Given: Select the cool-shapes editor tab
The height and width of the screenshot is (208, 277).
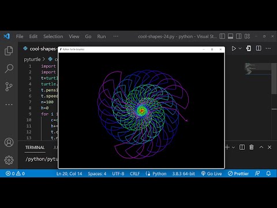Looking at the screenshot, I should pos(40,49).
